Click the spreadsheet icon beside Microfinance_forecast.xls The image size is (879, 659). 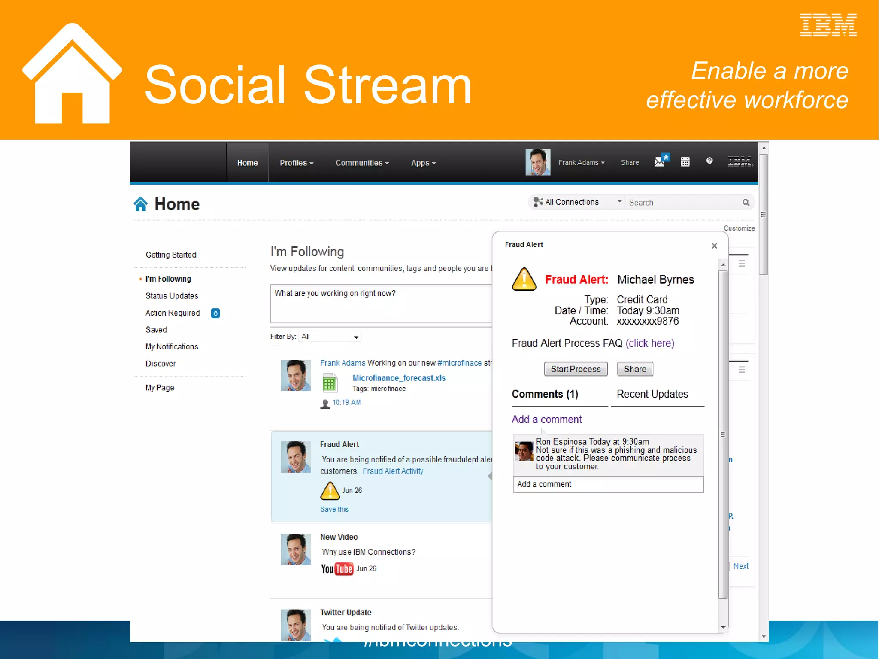tap(330, 383)
